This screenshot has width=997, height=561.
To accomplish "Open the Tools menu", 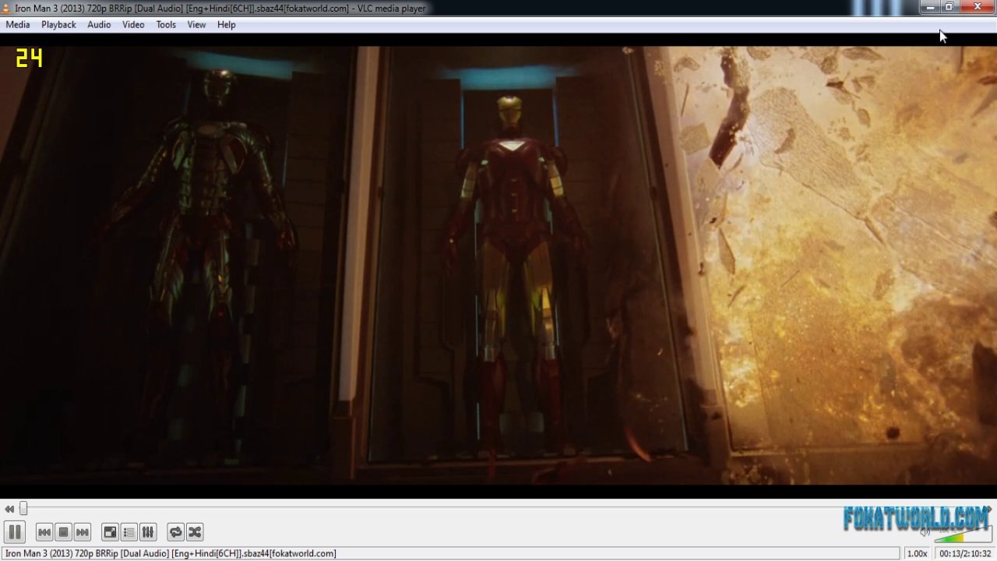I will click(x=166, y=25).
